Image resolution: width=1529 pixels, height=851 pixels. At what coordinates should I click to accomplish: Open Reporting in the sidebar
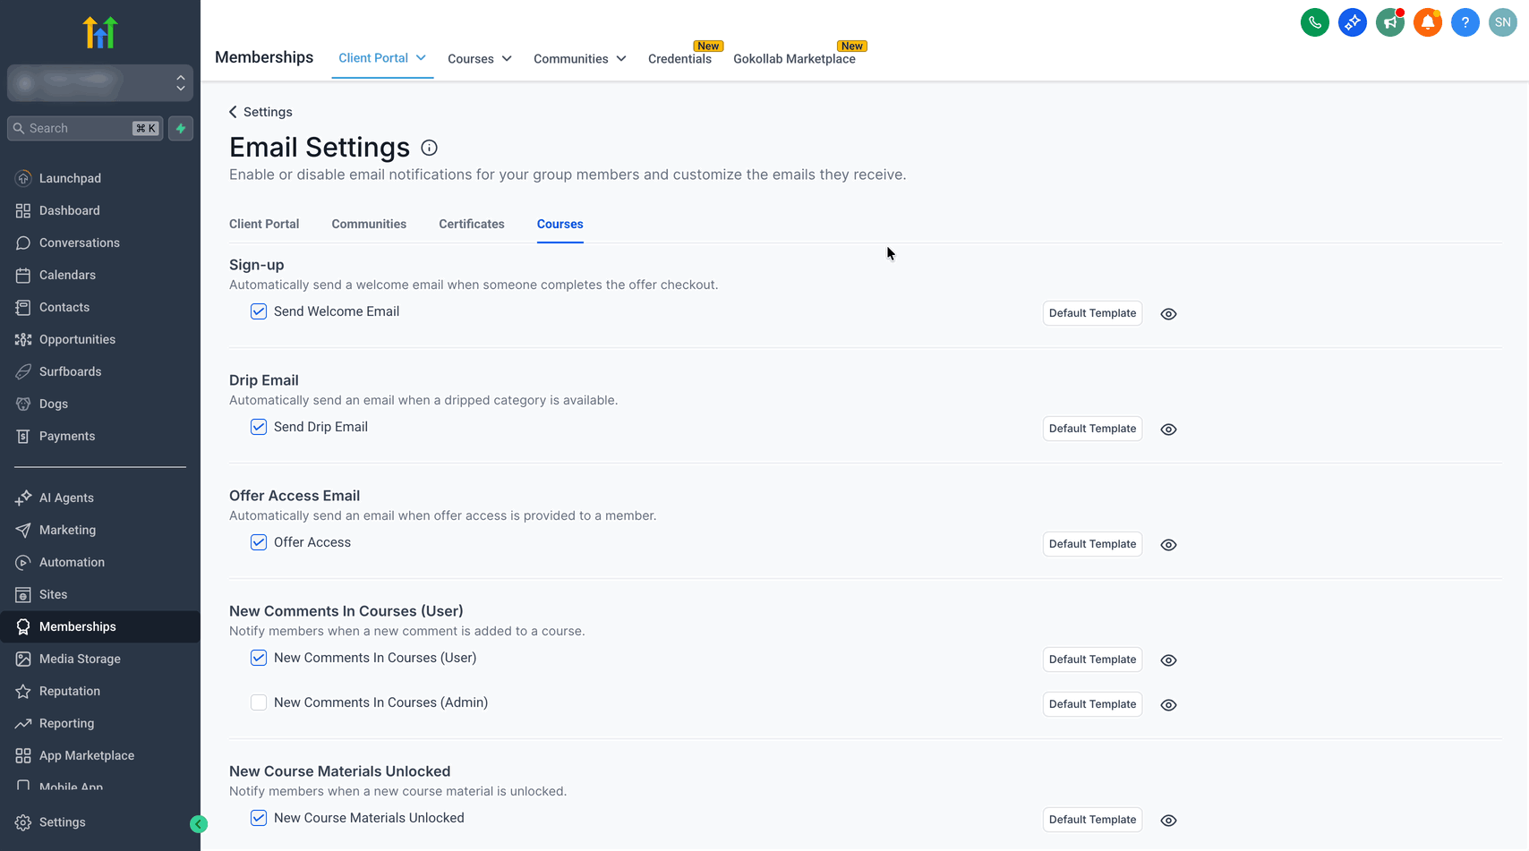coord(100,723)
